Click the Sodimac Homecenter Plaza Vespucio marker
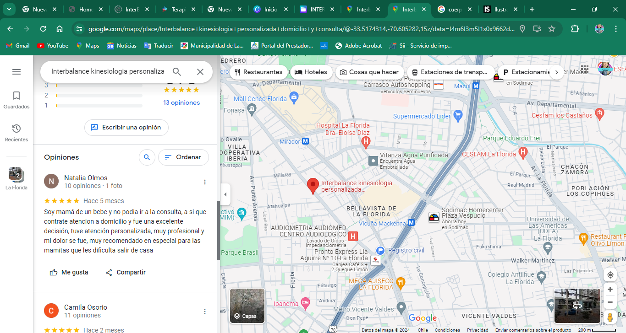The width and height of the screenshot is (626, 333). pos(434,218)
